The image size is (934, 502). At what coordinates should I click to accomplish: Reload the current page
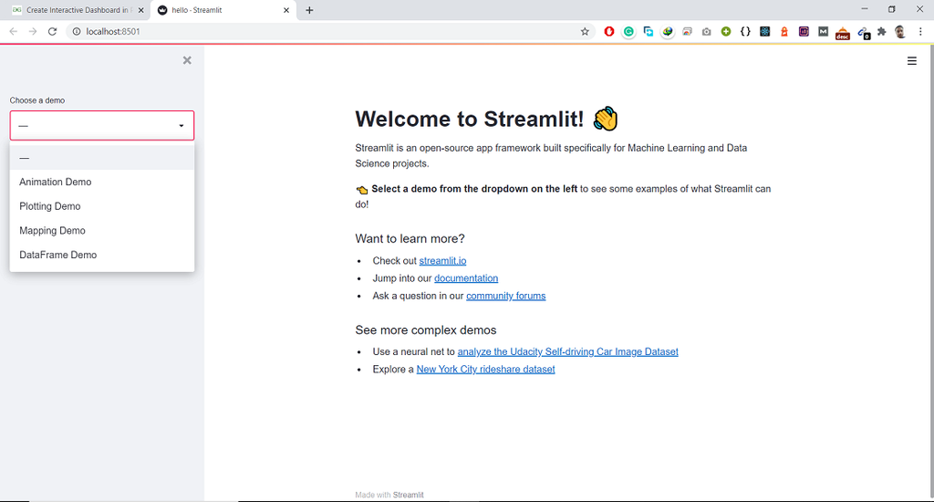(52, 32)
